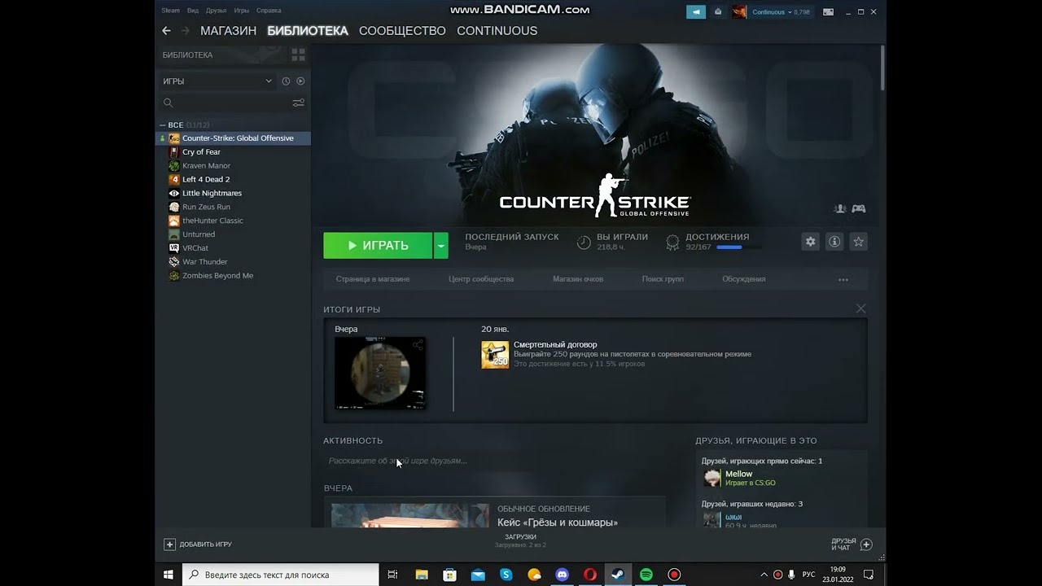Viewport: 1042px width, 586px height.
Task: Collapse the ВСЕ games group
Action: point(163,125)
